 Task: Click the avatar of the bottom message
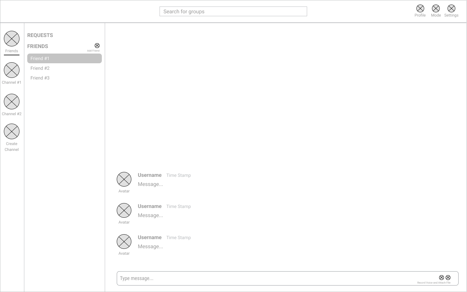(x=124, y=242)
